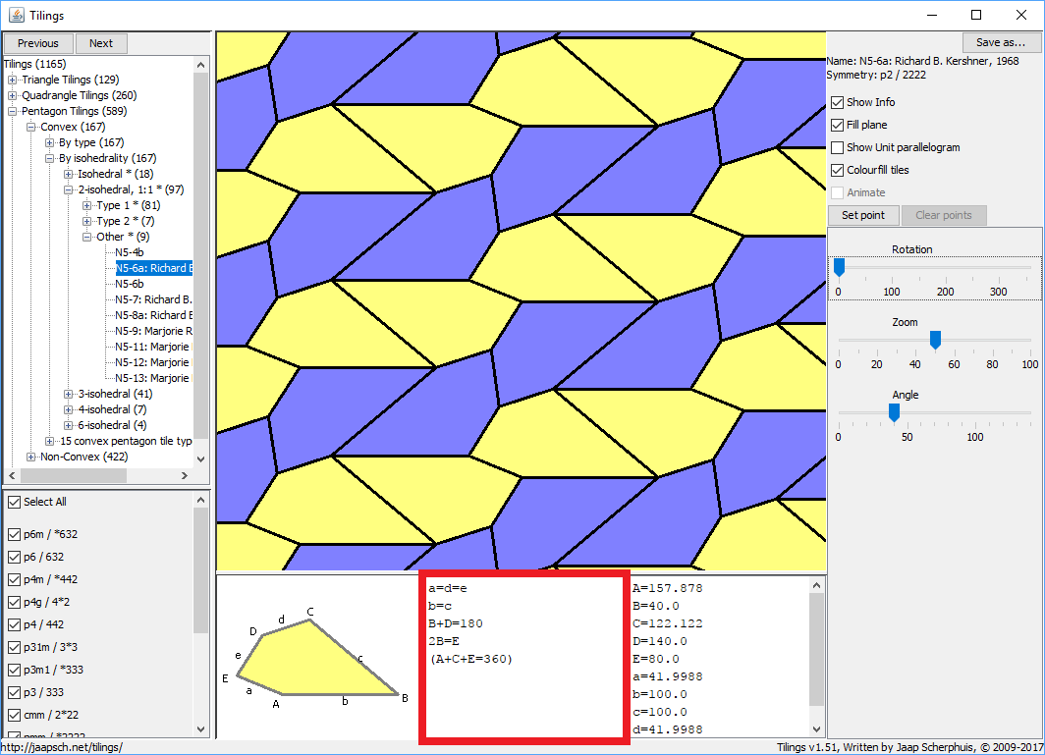Uncheck the p31m / 3*3 symmetry

(14, 648)
